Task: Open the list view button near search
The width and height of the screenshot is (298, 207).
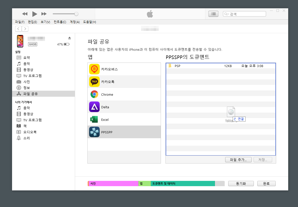Action: (x=213, y=14)
